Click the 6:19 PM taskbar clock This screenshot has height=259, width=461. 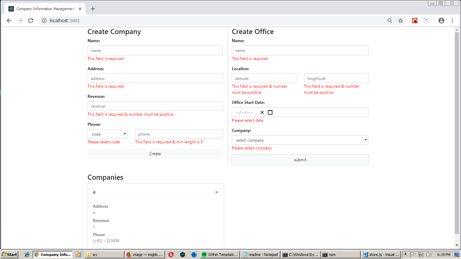tap(443, 255)
